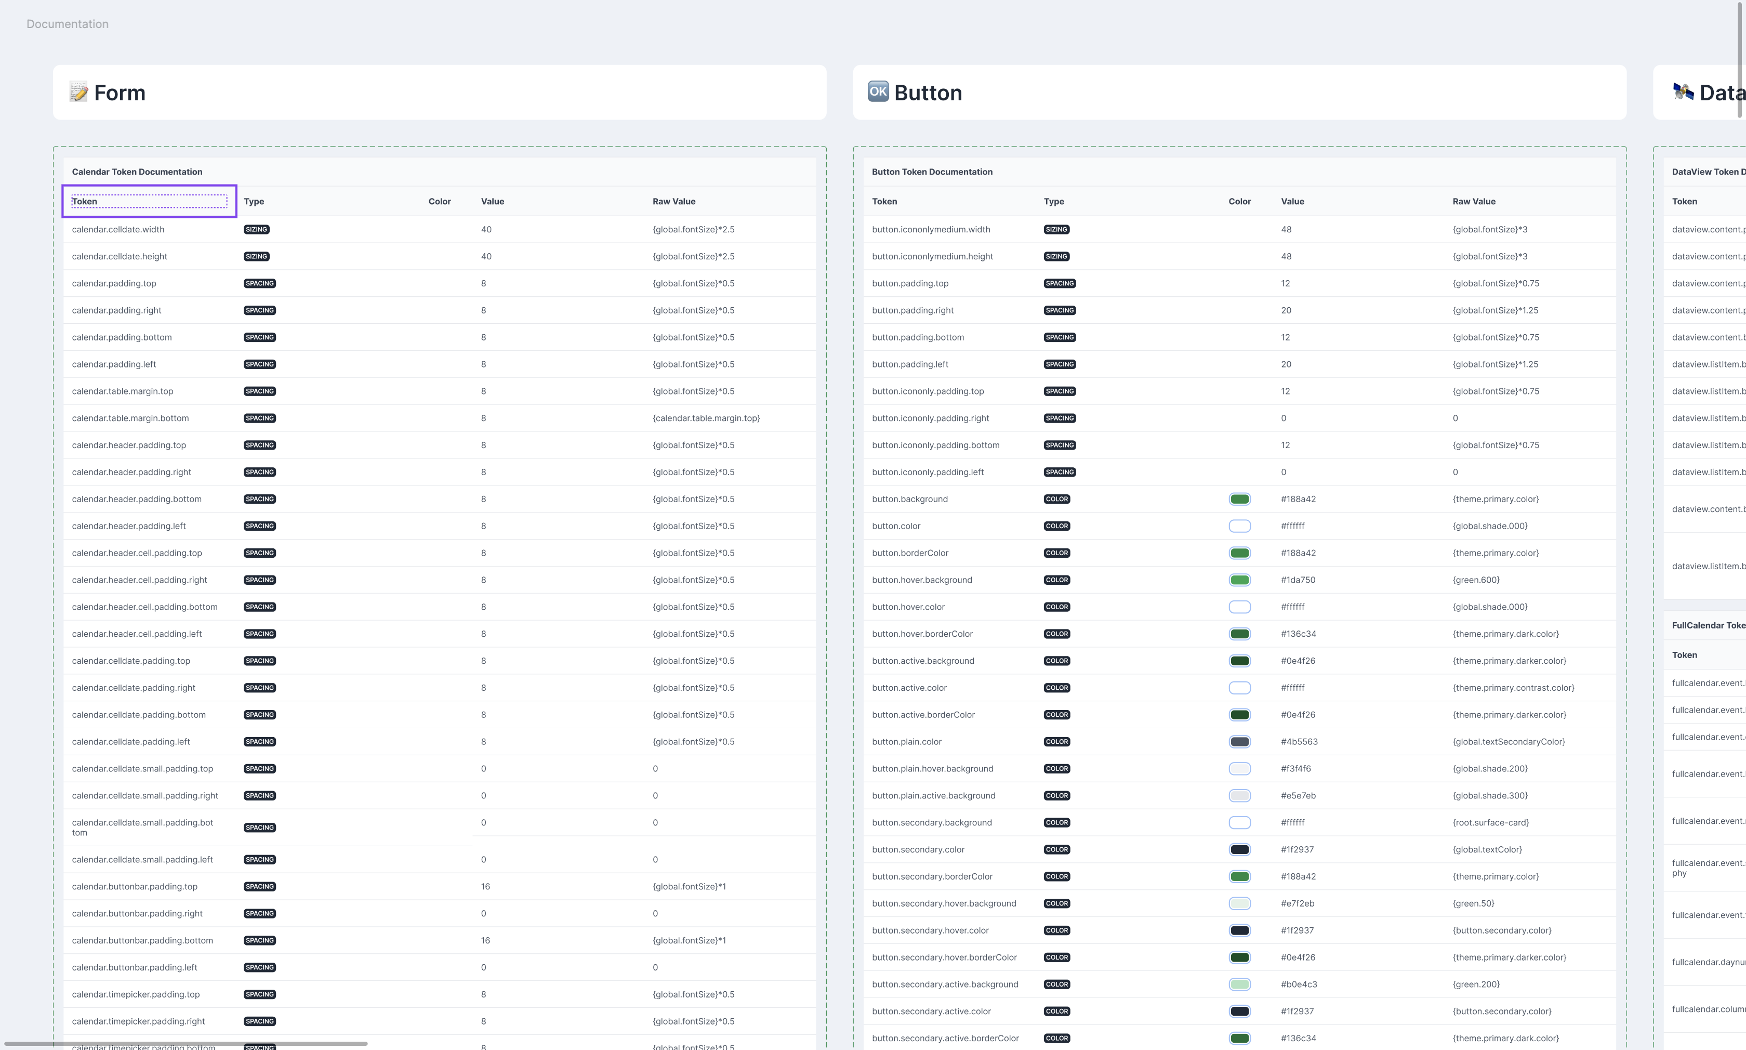Image resolution: width=1746 pixels, height=1050 pixels.
Task: Select raw value {global.fontSize}*1 for calendar.buttonbar.padding.bottom
Action: [689, 941]
